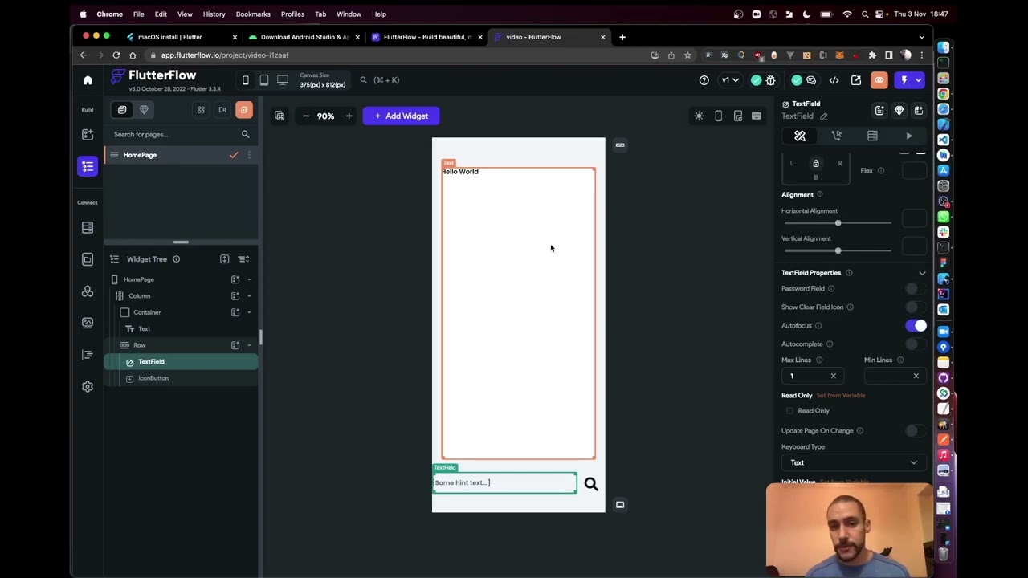Open the comments feedback icon
The height and width of the screenshot is (578, 1028).
pos(811,80)
